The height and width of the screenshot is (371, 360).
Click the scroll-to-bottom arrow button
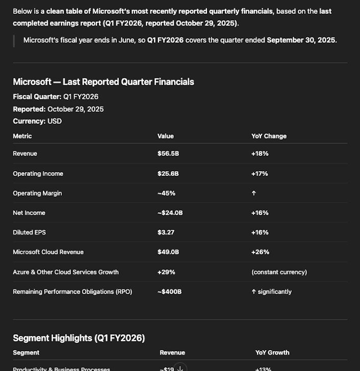(180, 368)
